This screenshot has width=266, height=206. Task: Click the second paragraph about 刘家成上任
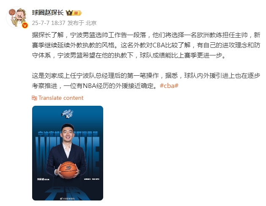click(146, 81)
